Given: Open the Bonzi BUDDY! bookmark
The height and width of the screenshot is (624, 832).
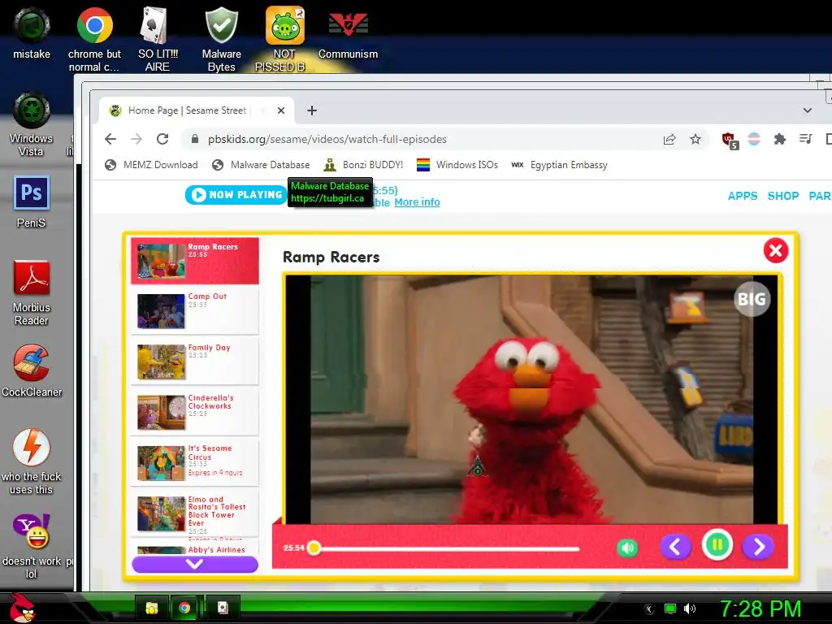Looking at the screenshot, I should [363, 165].
